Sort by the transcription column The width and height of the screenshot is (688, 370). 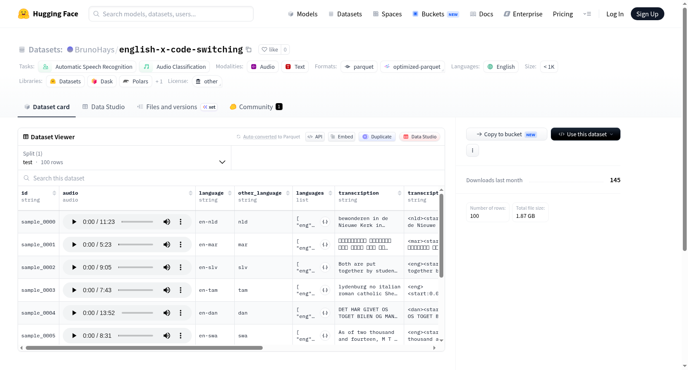tap(399, 193)
